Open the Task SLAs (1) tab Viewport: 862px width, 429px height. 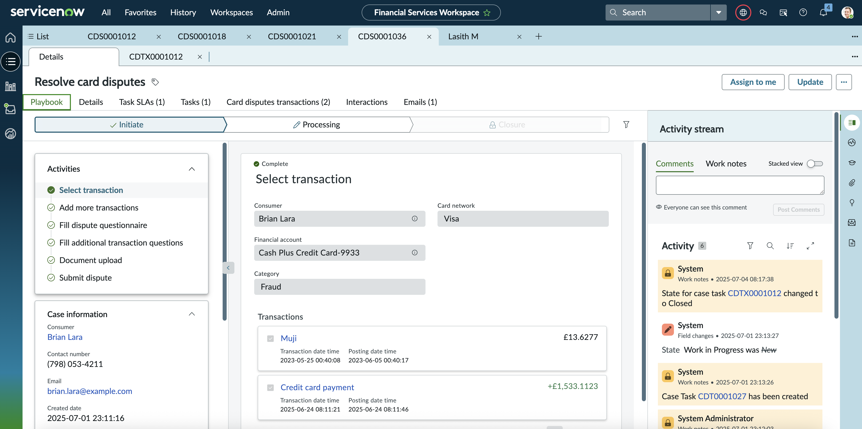pyautogui.click(x=142, y=102)
